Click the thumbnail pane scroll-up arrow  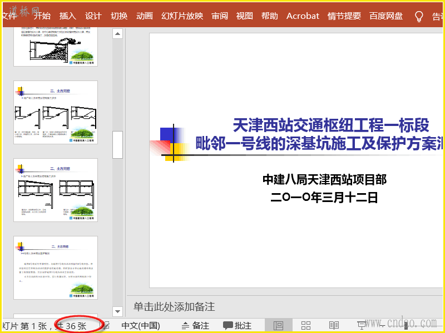pos(117,34)
